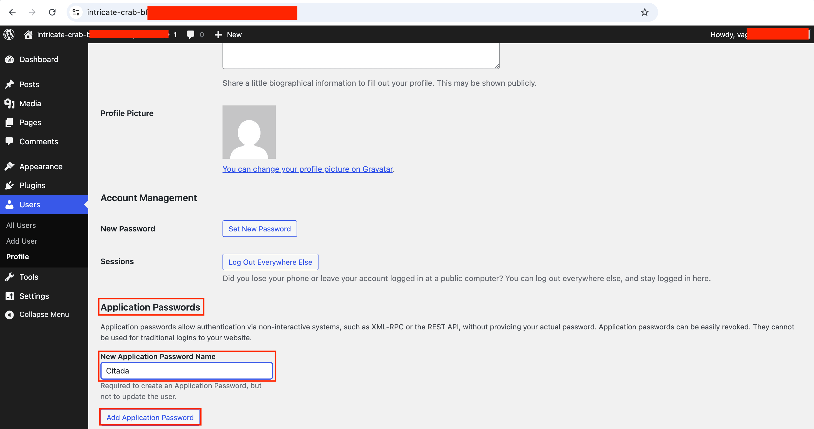The height and width of the screenshot is (429, 814).
Task: Open site information icon in address bar
Action: coord(76,12)
